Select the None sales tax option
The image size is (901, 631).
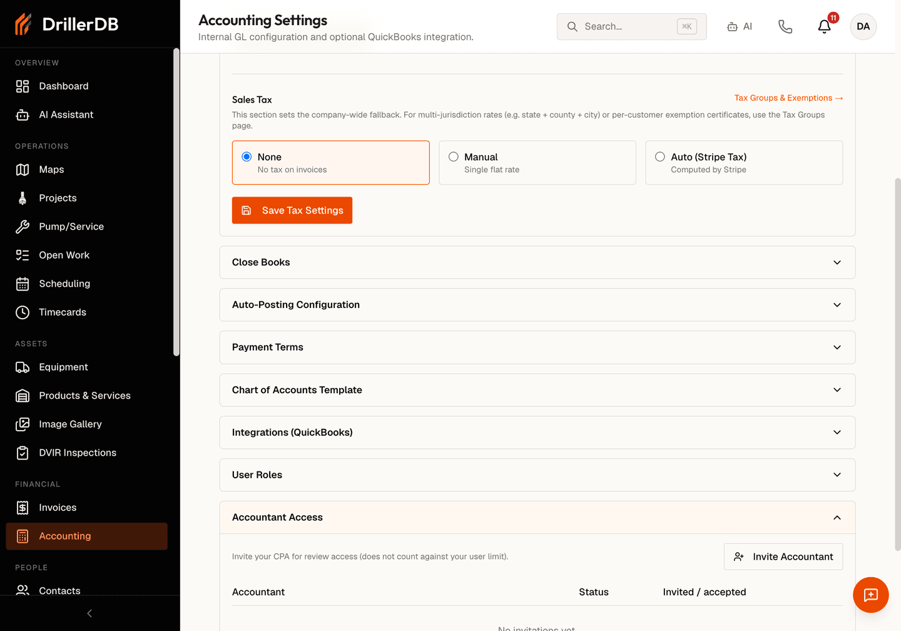(x=331, y=163)
